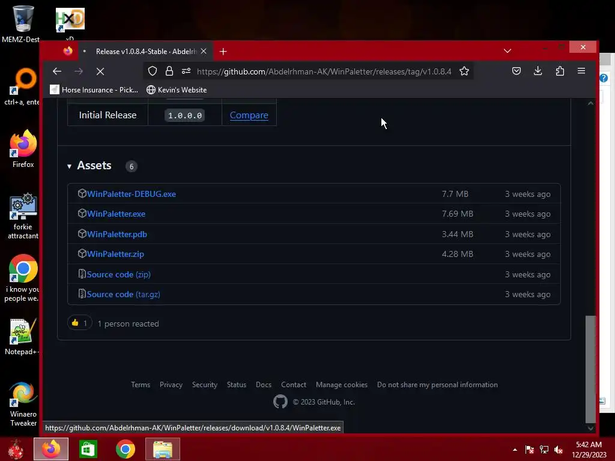This screenshot has height=461, width=615.
Task: Open Microsoft Store taskbar icon
Action: coord(88,449)
